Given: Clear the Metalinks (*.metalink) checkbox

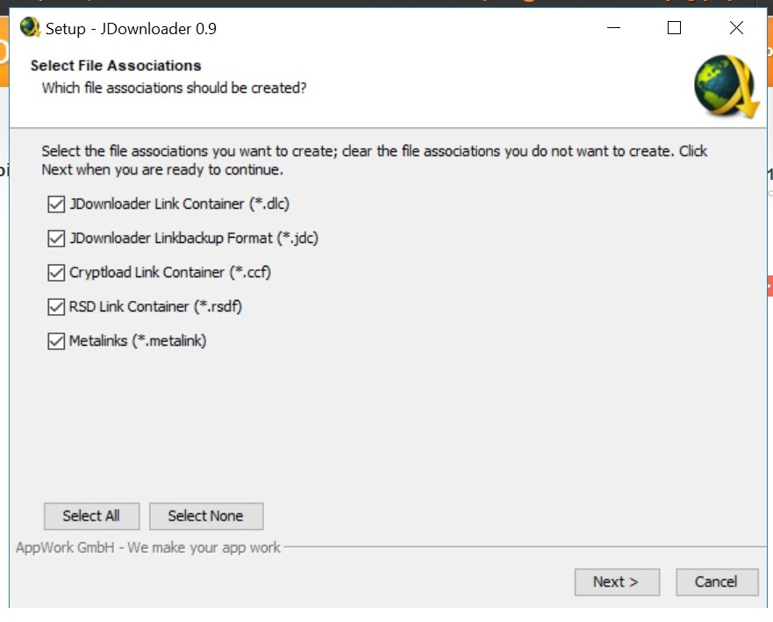Looking at the screenshot, I should click(x=56, y=341).
